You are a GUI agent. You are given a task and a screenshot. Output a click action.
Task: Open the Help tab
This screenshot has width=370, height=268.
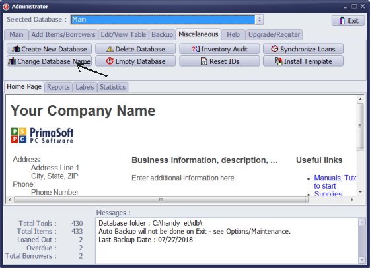tap(233, 34)
